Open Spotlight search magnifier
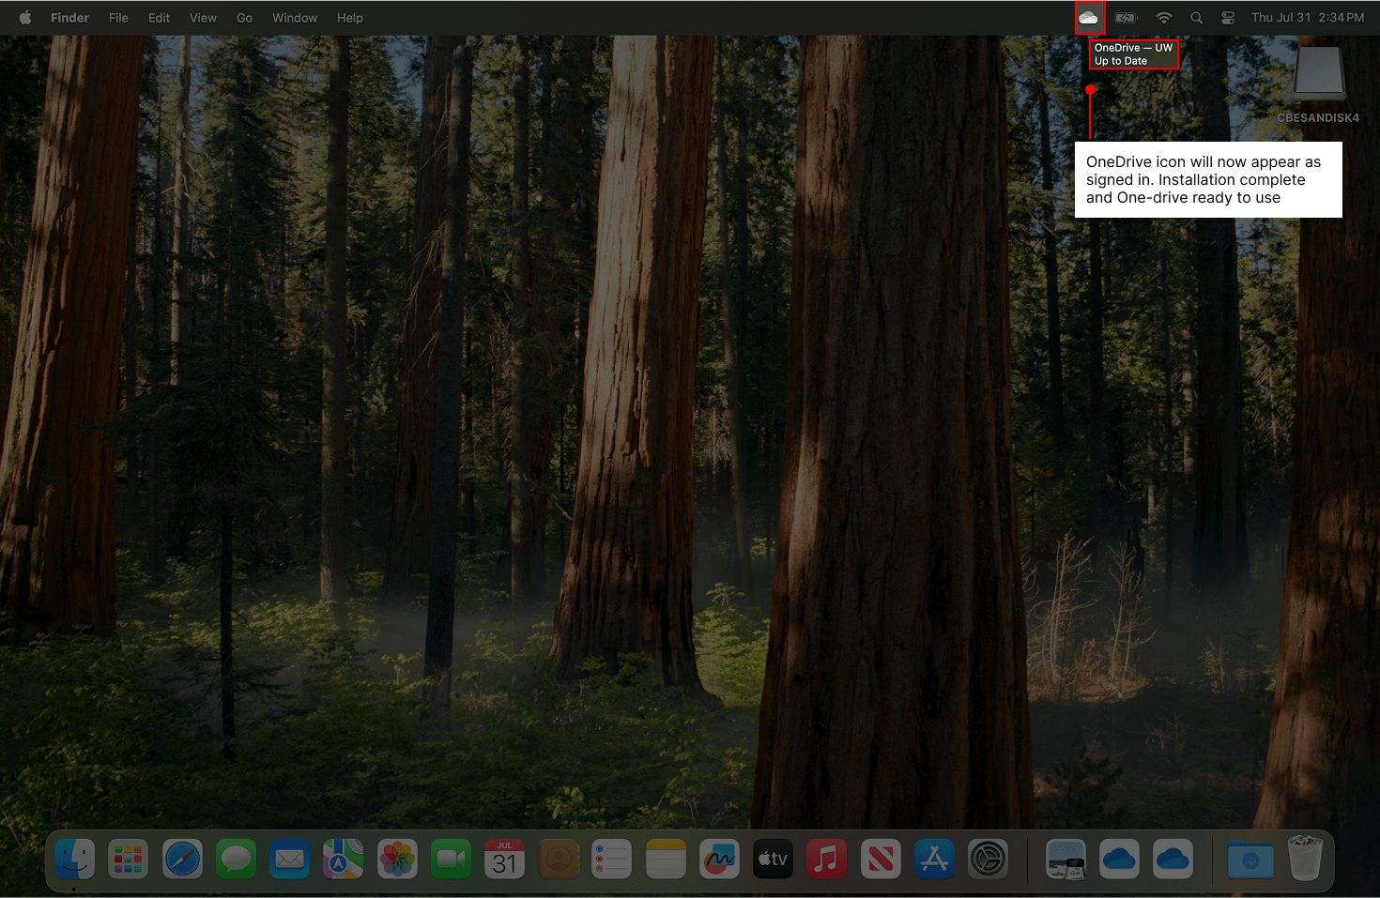1380x898 pixels. tap(1196, 18)
